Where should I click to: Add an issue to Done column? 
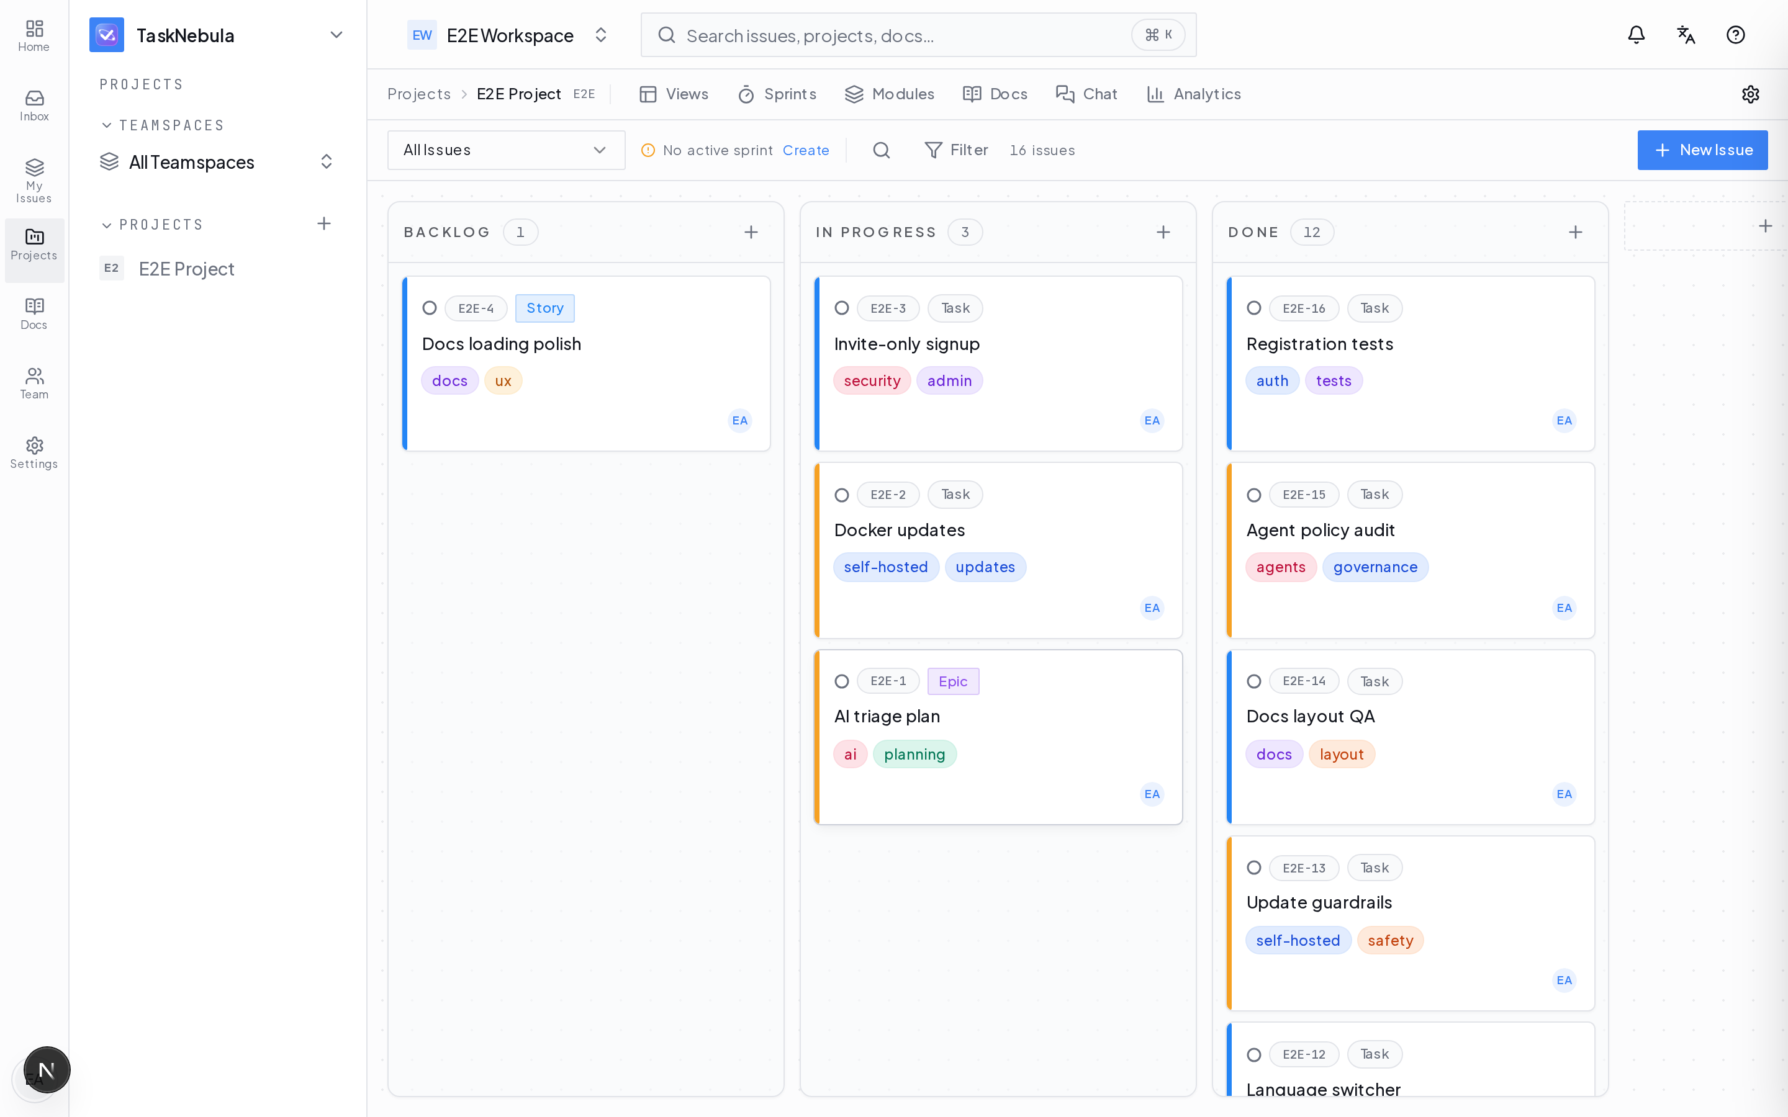[x=1575, y=232]
